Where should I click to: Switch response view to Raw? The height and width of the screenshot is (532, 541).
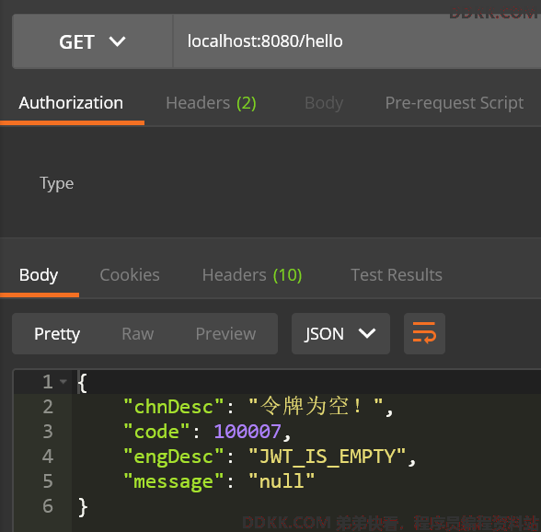click(x=138, y=333)
